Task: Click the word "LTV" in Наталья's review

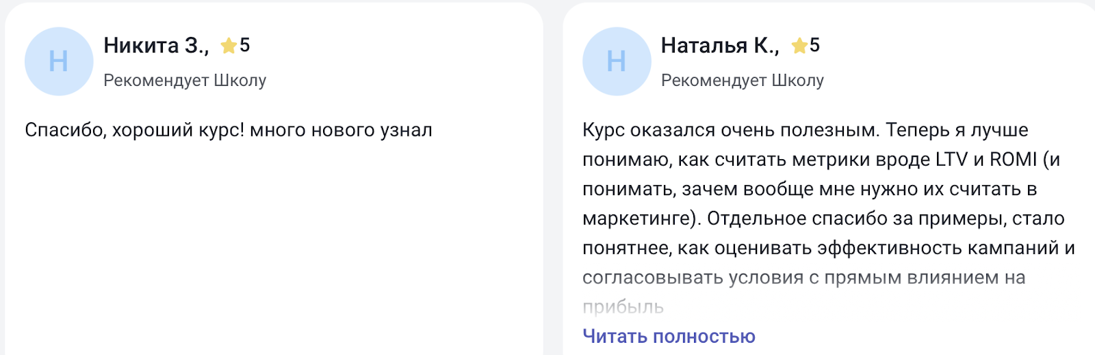Action: pyautogui.click(x=951, y=160)
